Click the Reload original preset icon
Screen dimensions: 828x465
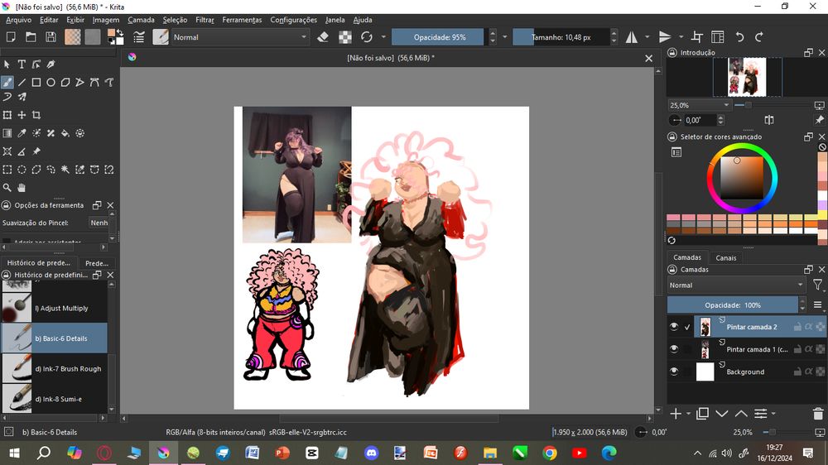367,37
